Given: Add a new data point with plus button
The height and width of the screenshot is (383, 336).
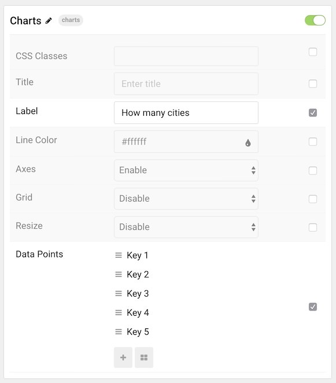Looking at the screenshot, I should point(123,358).
